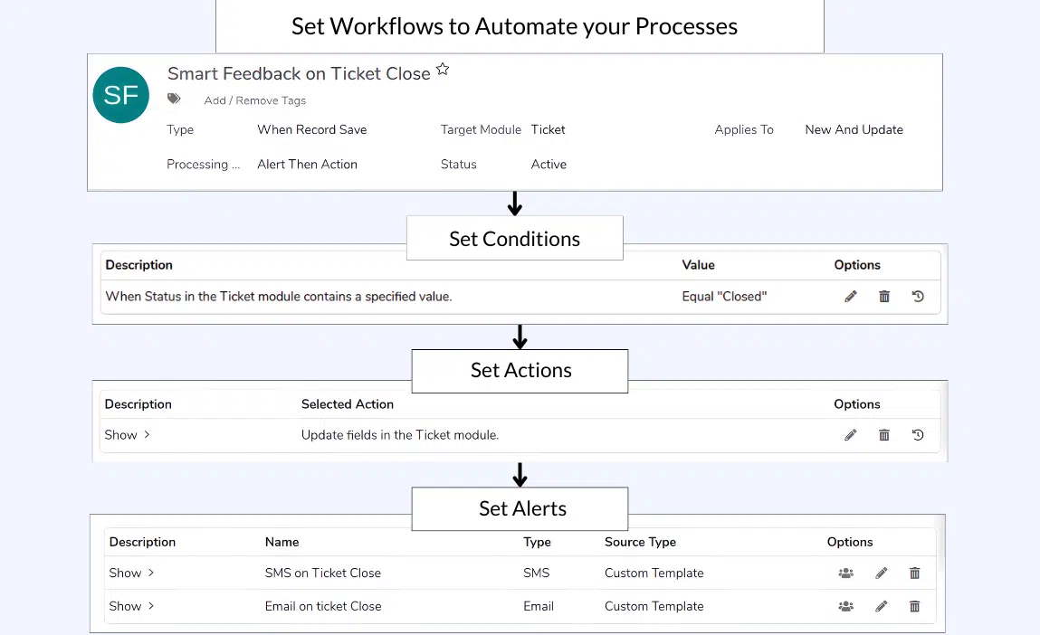Click the SMS on Ticket Close alert name
This screenshot has height=635, width=1040.
(323, 573)
